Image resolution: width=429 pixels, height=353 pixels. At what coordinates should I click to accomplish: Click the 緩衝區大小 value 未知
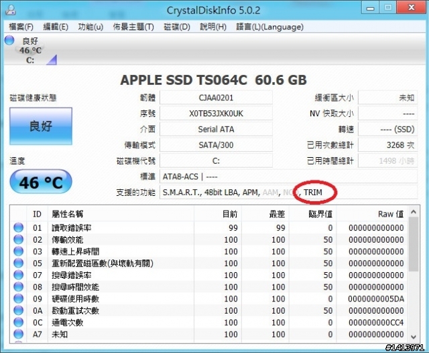pyautogui.click(x=387, y=98)
